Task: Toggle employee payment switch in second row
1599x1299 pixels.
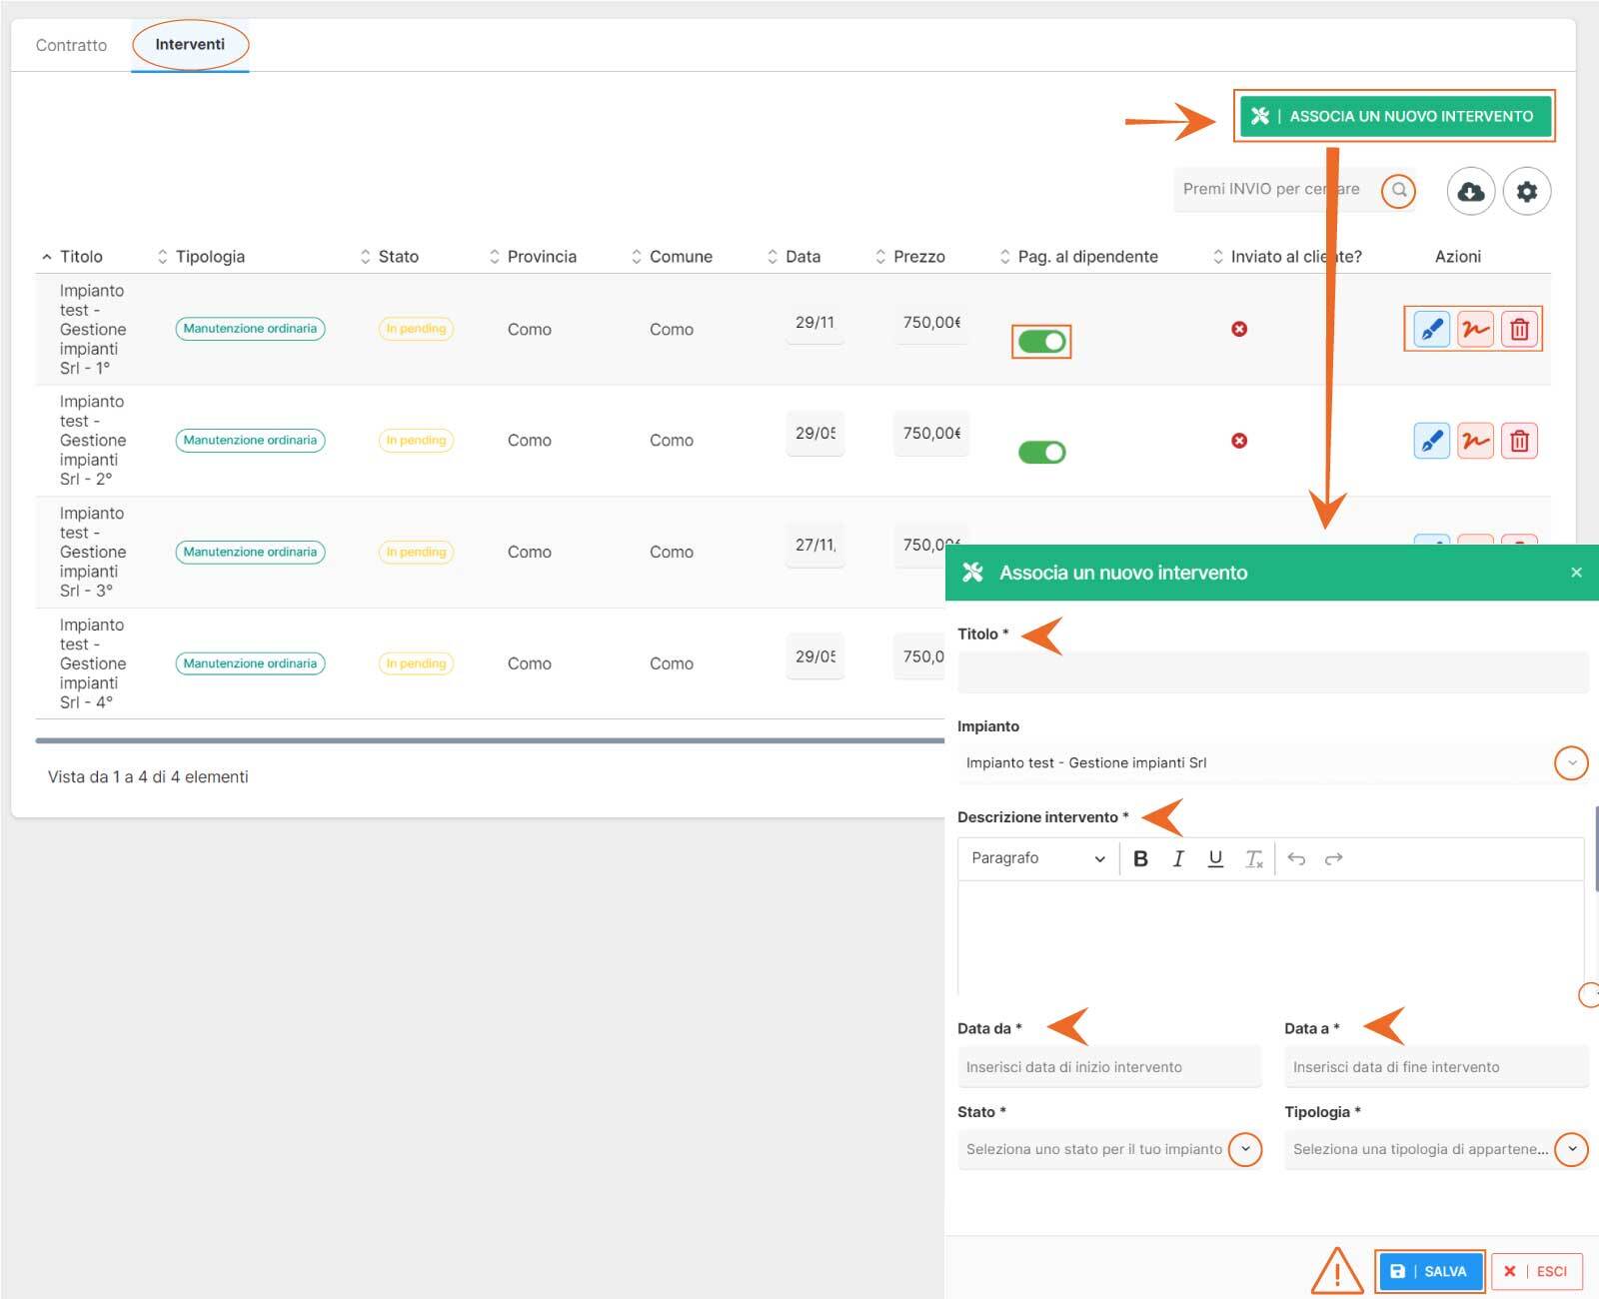Action: [1041, 453]
